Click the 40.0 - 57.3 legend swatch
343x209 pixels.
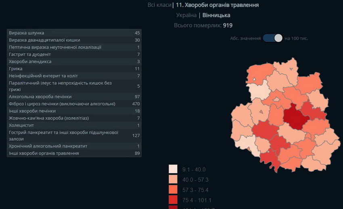[x=173, y=180]
